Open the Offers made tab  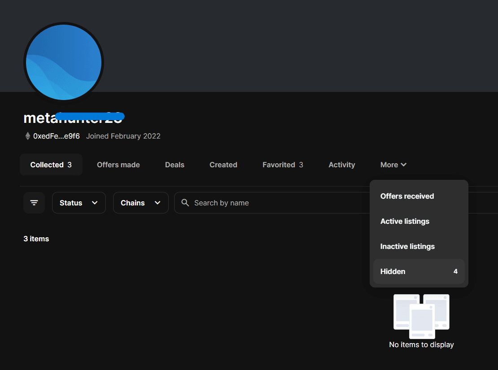click(118, 165)
